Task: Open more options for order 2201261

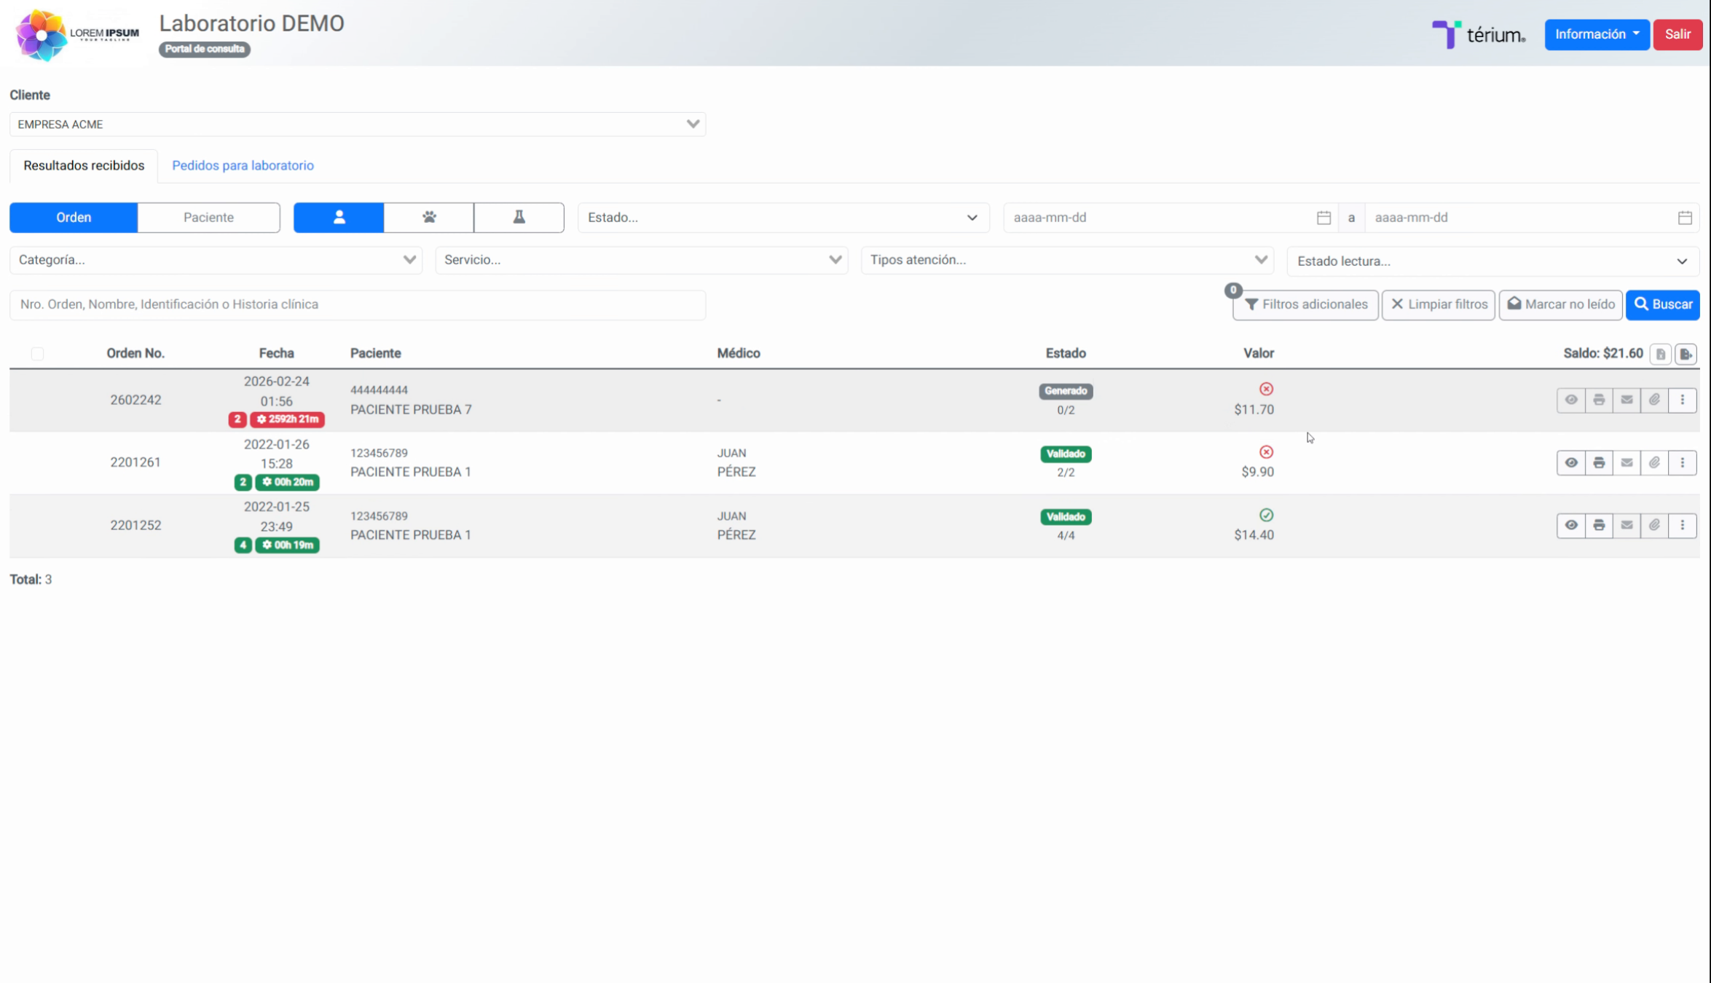Action: coord(1683,462)
